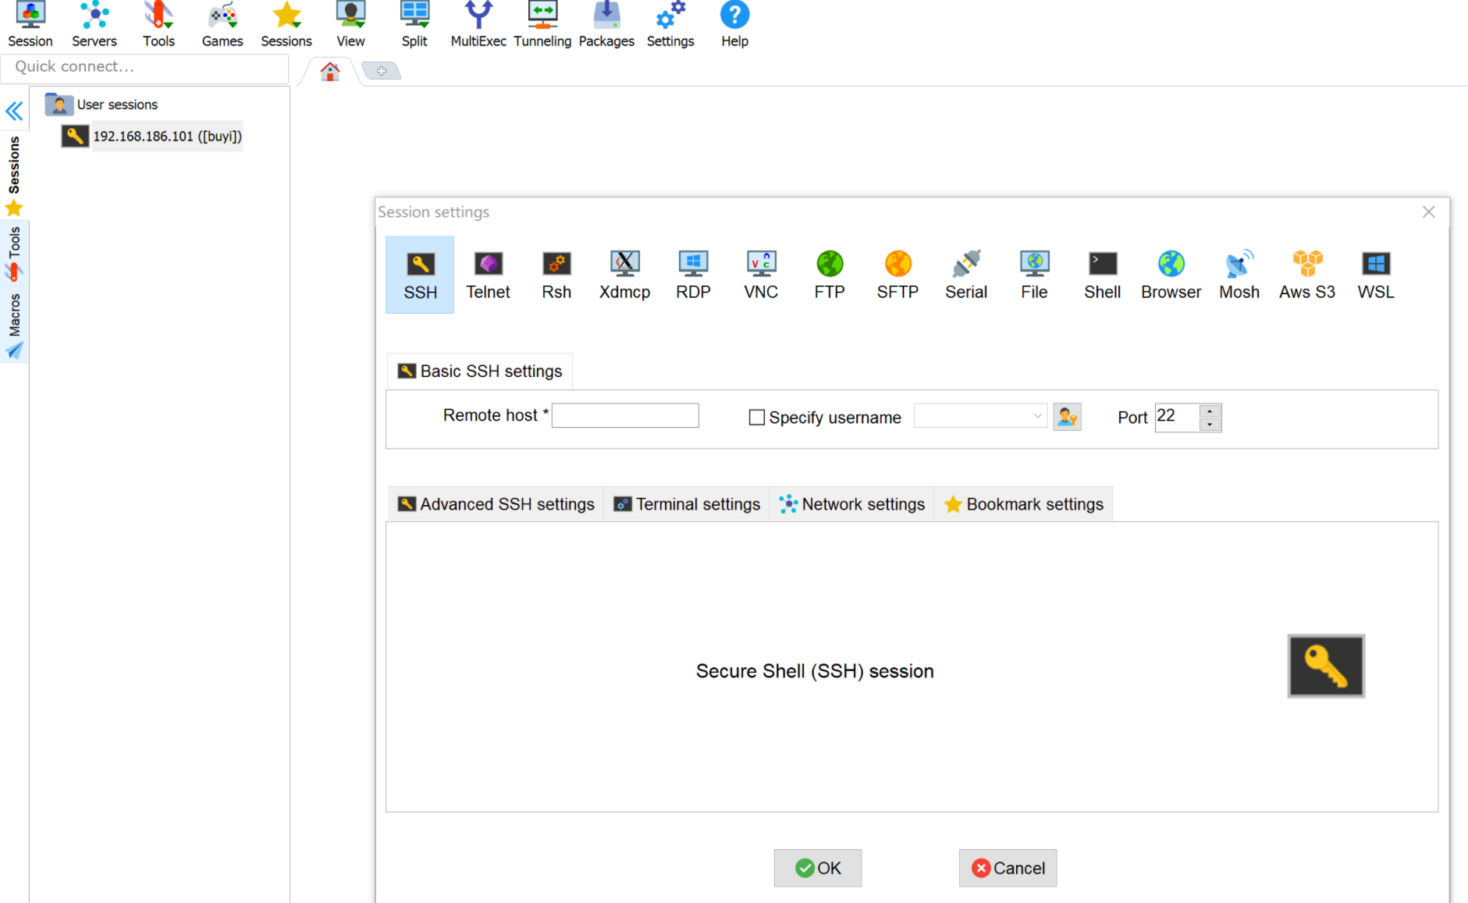The height and width of the screenshot is (903, 1468).
Task: Select the Aws S3 session type
Action: (x=1307, y=275)
